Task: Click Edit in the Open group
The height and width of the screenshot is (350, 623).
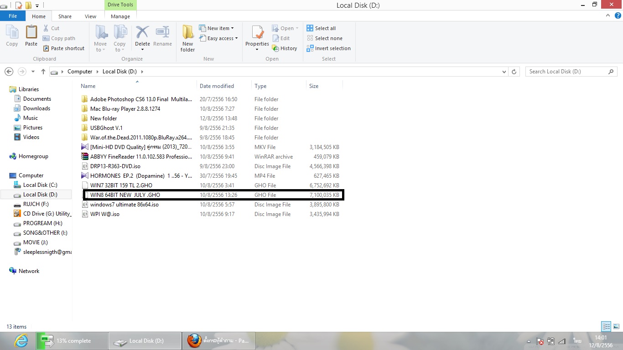Action: [x=281, y=38]
